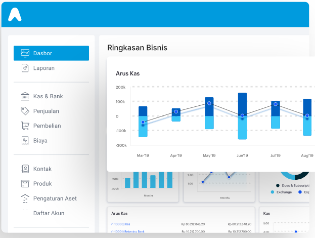Click the Jul'19 data point marker
This screenshot has height=238, width=315.
pyautogui.click(x=276, y=104)
